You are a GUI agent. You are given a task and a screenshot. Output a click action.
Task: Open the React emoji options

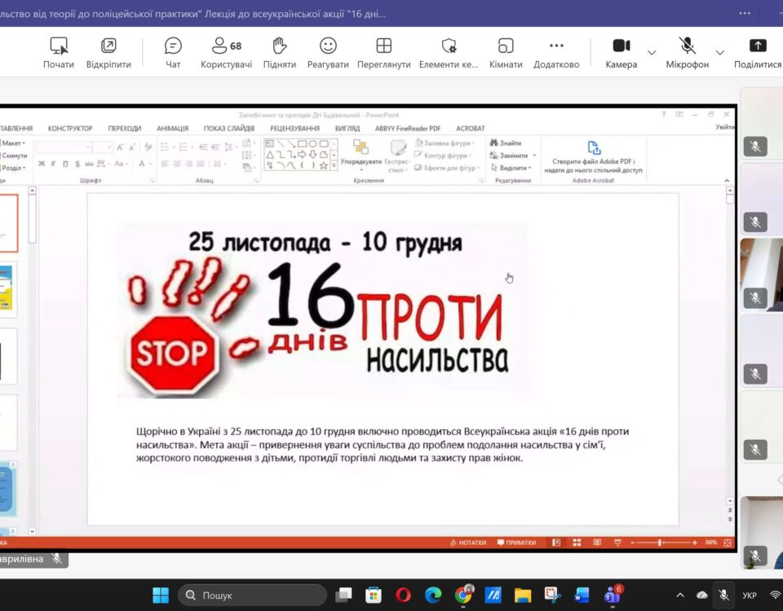pos(328,52)
